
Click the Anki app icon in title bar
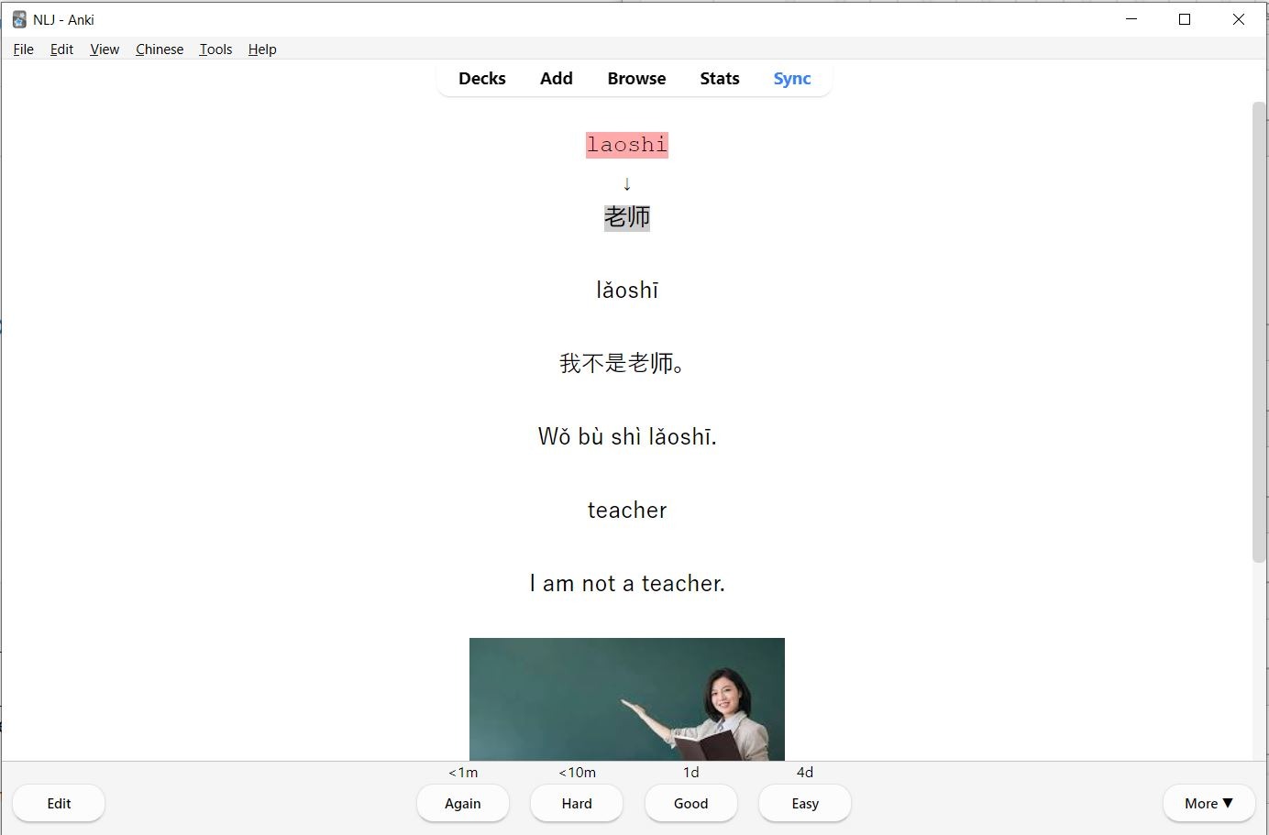(19, 19)
